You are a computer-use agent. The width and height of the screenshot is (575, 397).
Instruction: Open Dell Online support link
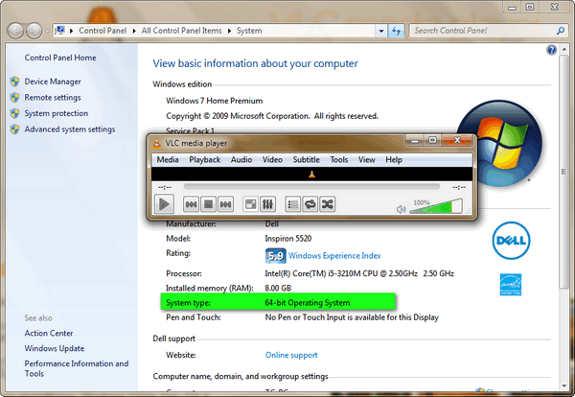coord(291,355)
